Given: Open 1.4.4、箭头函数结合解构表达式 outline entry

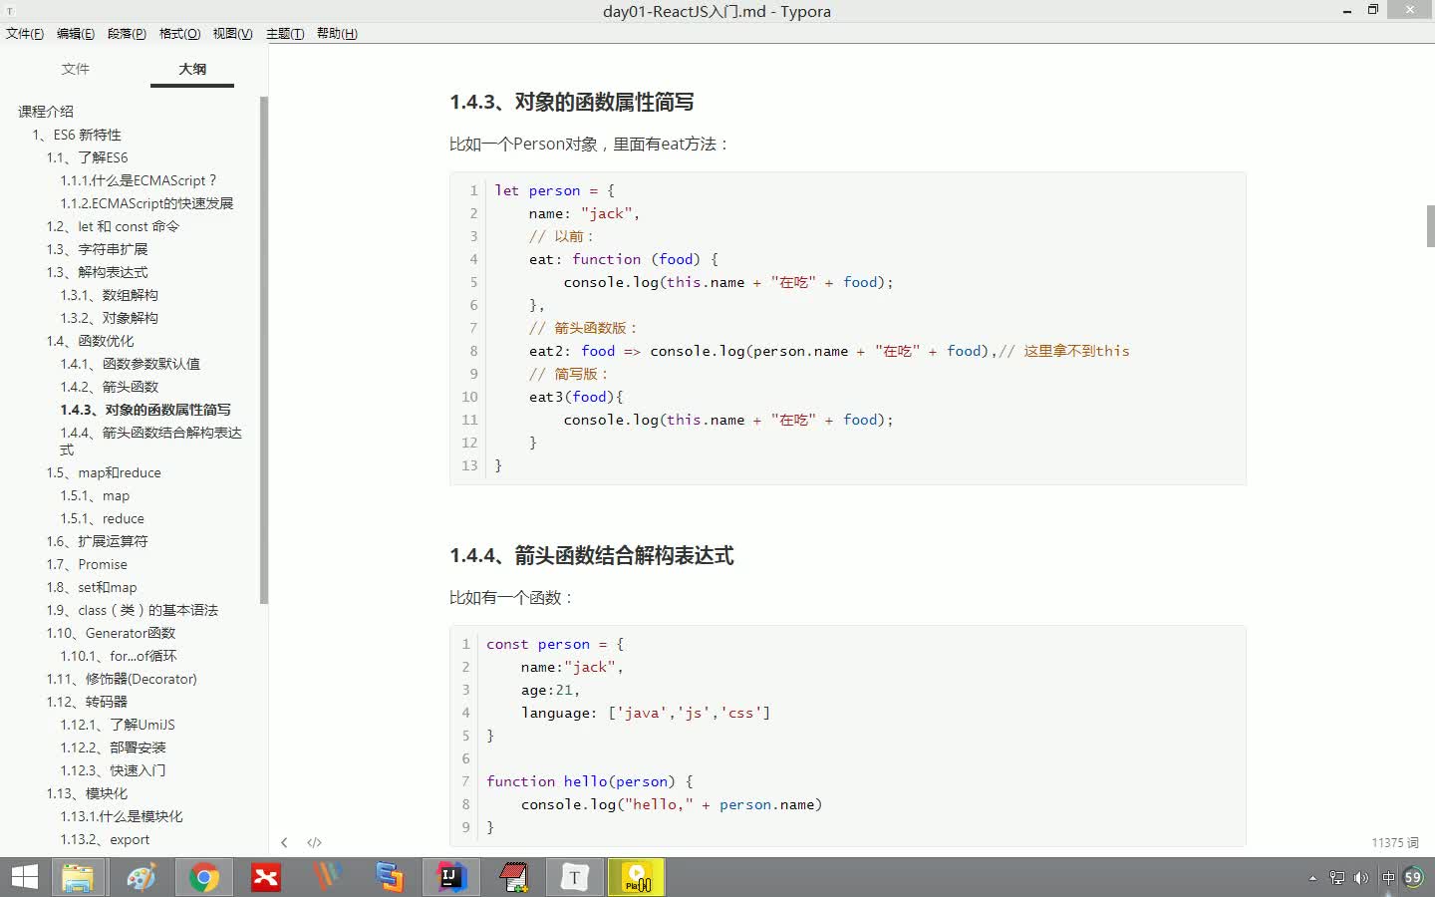Looking at the screenshot, I should pos(150,441).
